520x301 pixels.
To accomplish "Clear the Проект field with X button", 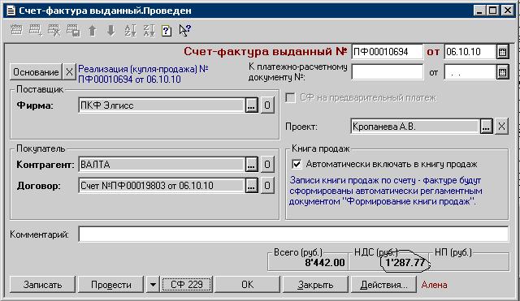I will pos(501,127).
